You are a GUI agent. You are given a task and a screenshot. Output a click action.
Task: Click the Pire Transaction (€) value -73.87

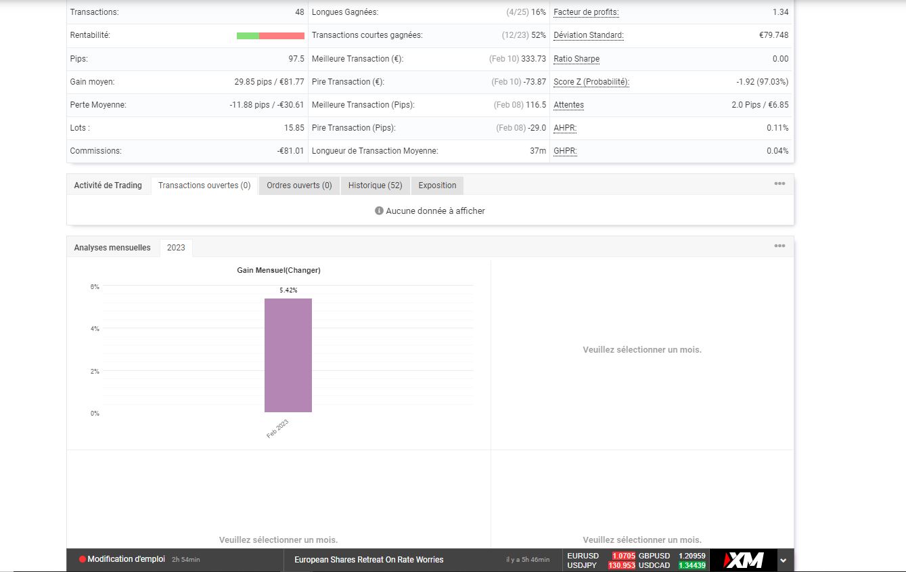(x=535, y=82)
